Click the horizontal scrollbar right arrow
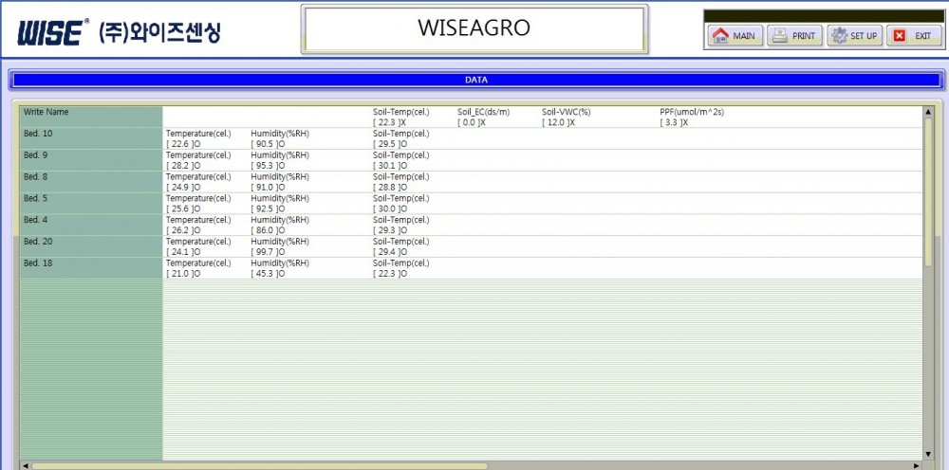Viewport: 949px width, 470px height. click(x=918, y=466)
